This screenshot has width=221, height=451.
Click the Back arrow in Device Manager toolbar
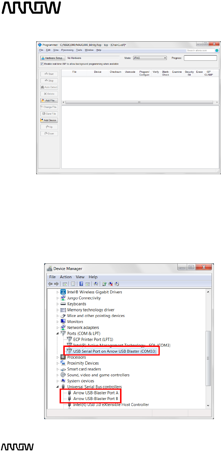click(50, 284)
